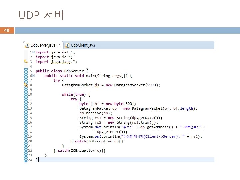
Task: Click the blue change ruler beside line 16
Action: click(x=26, y=122)
